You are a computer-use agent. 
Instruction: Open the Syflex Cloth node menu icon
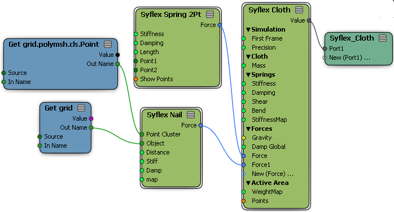[x=299, y=10]
